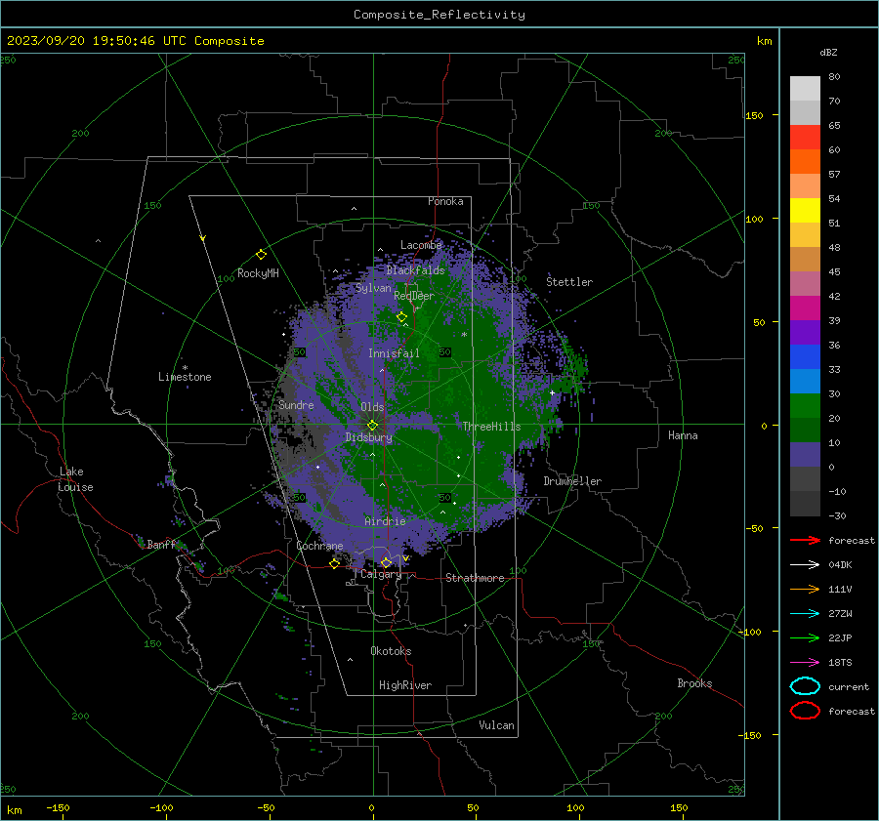
Task: Click the yellow diamond marker at RedDeer
Action: click(x=401, y=317)
